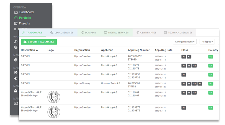This screenshot has width=225, height=125.
Task: Click the Dipcon Norway organisation cell
Action: (83, 83)
